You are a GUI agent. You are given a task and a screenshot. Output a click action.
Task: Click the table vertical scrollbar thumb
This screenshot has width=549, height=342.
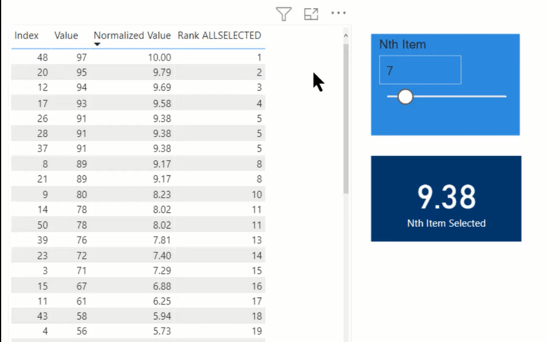tap(346, 119)
